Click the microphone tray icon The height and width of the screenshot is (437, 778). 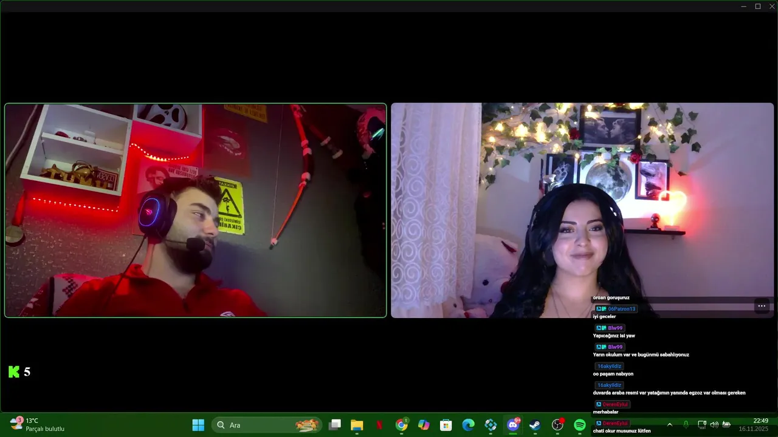pyautogui.click(x=686, y=425)
